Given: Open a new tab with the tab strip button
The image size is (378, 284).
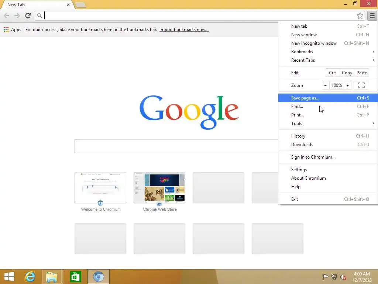Looking at the screenshot, I should 81,5.
